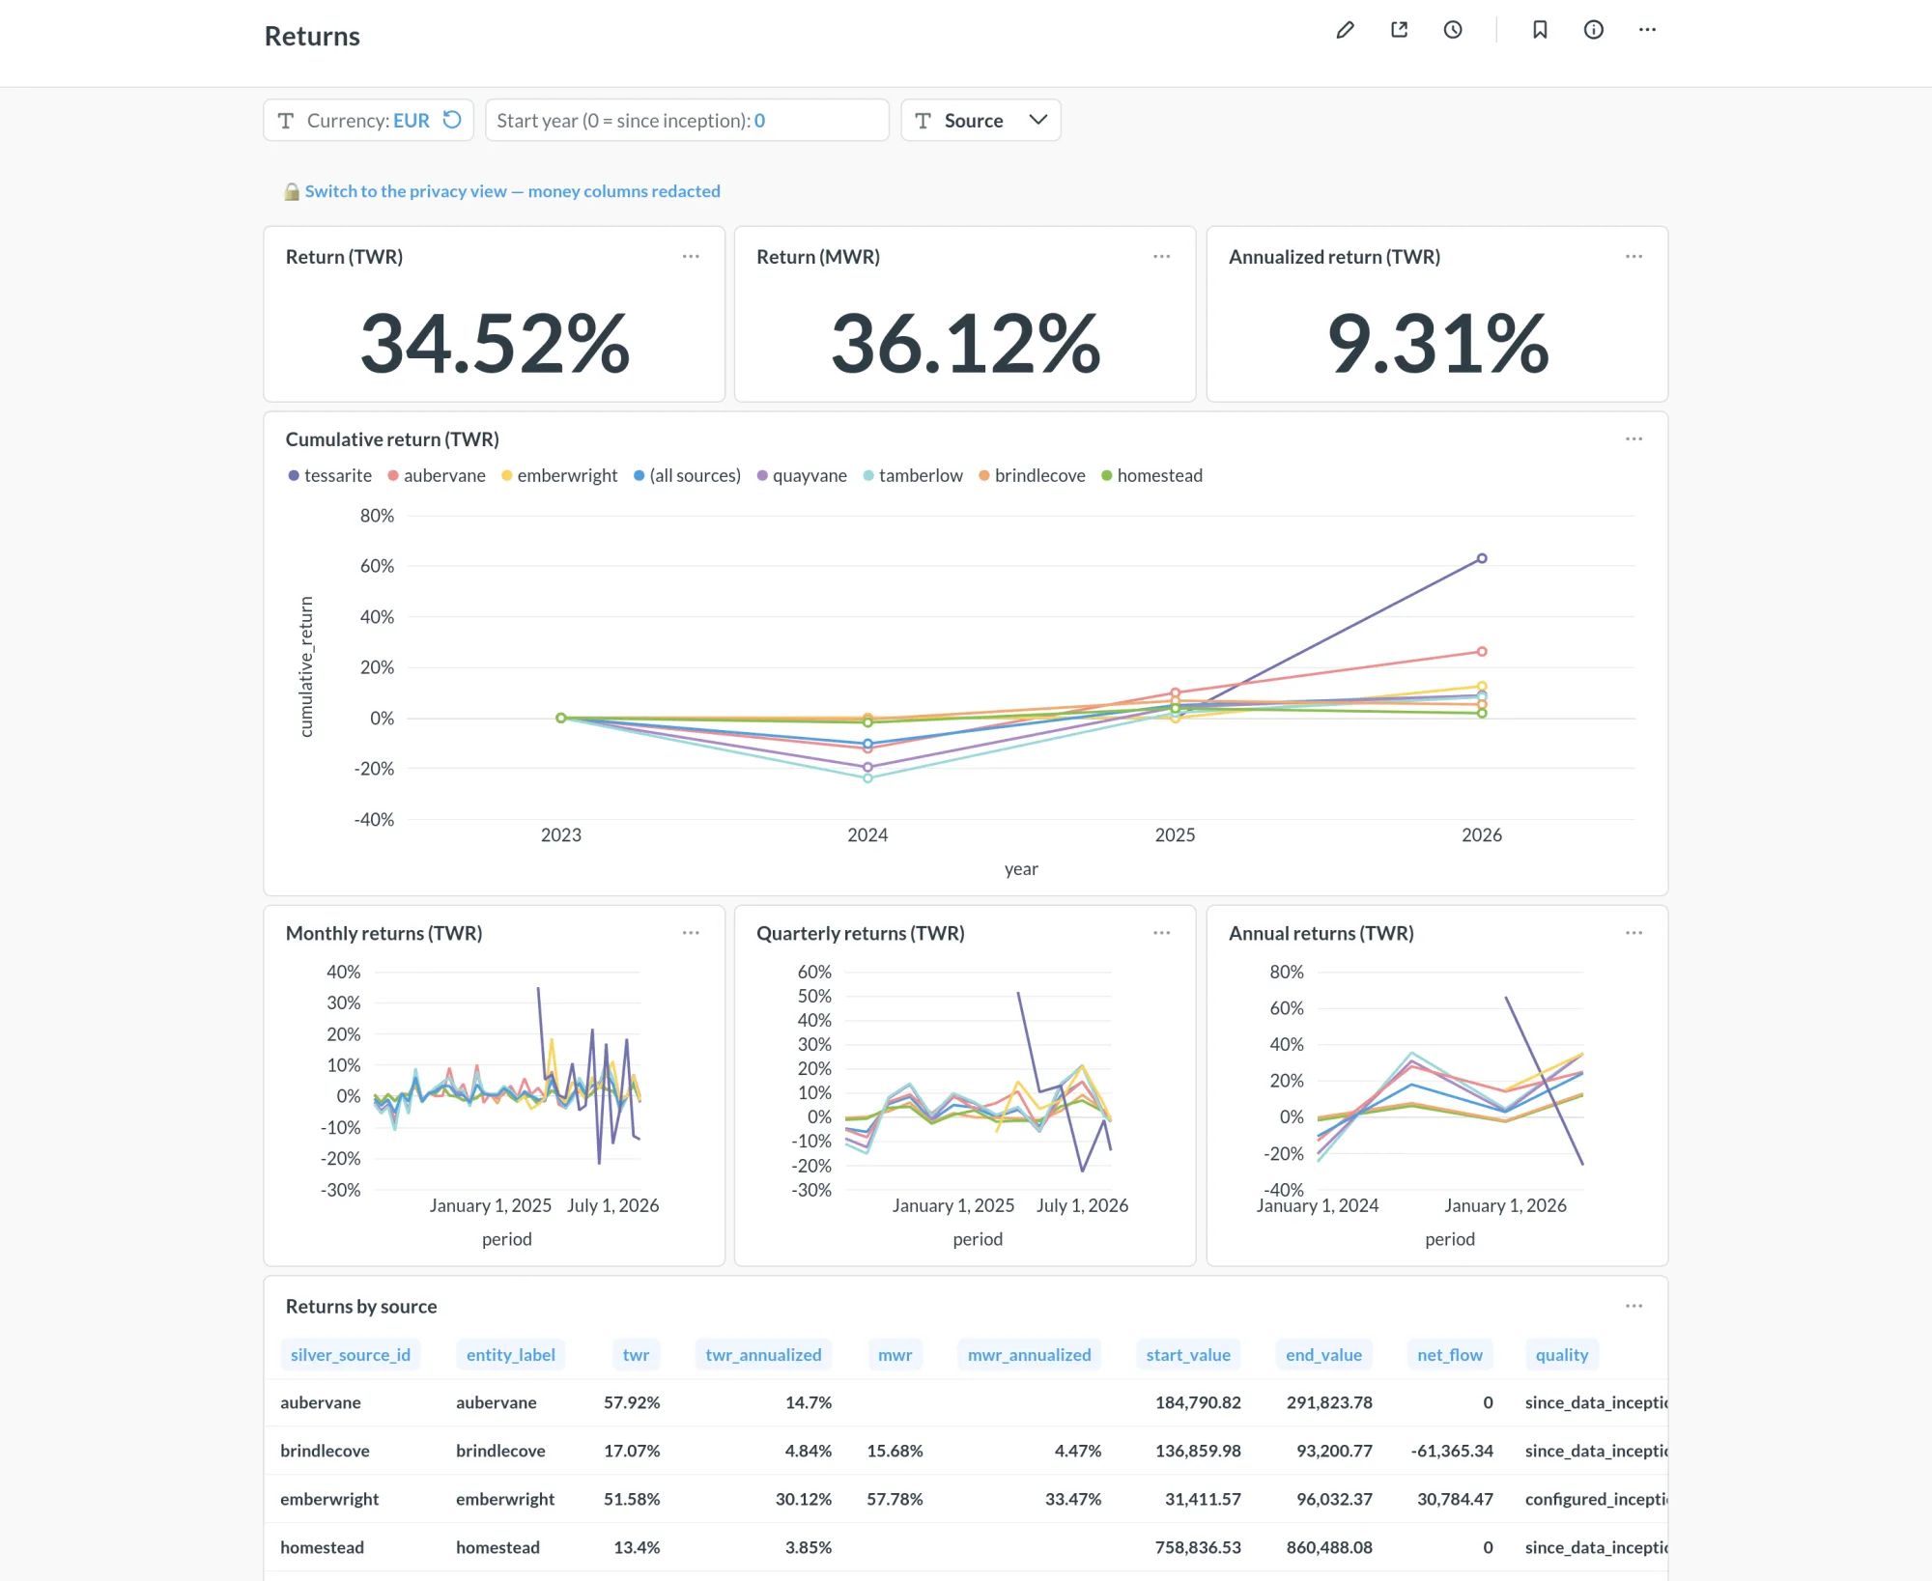Sort table by end_value column
This screenshot has height=1581, width=1932.
click(x=1323, y=1355)
